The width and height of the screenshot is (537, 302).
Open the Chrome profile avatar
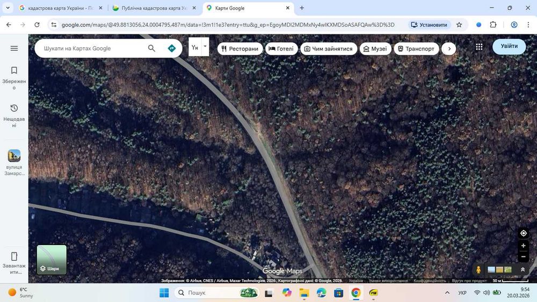(514, 25)
